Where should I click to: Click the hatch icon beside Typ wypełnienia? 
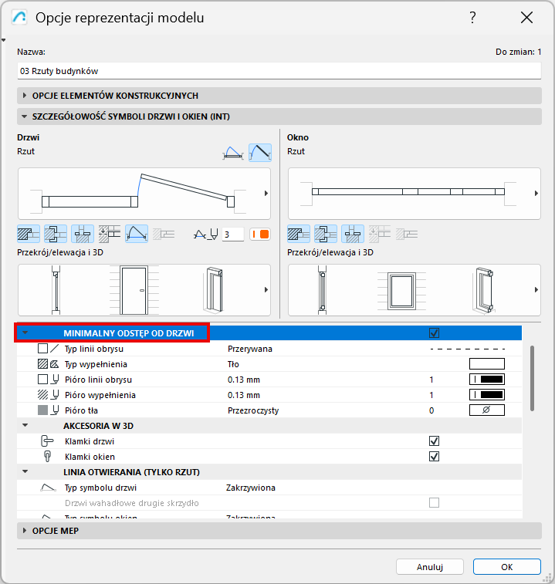(x=49, y=364)
